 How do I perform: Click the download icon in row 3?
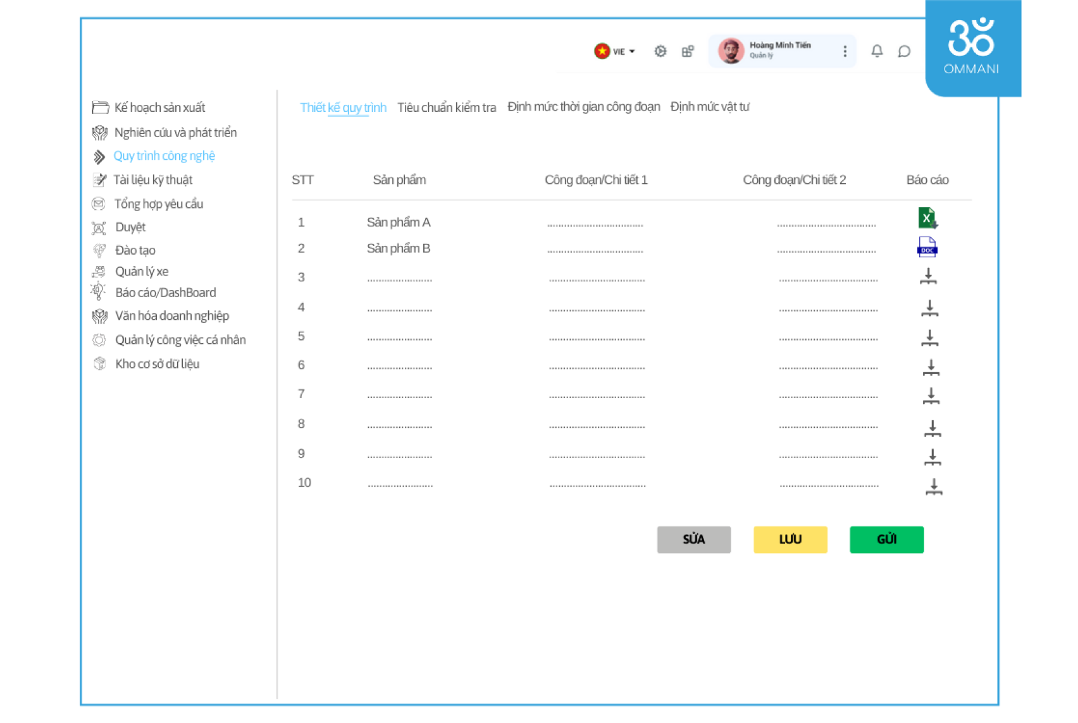[928, 276]
